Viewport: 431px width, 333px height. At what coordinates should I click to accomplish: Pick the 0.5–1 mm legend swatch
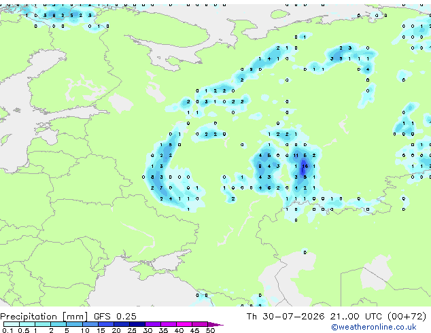pos(27,324)
